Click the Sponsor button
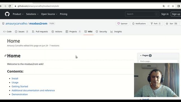The image size is (181, 102). point(122,24)
